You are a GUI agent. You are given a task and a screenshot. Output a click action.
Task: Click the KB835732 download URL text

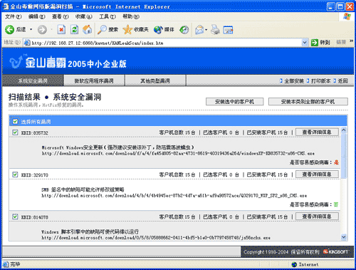[178, 154]
